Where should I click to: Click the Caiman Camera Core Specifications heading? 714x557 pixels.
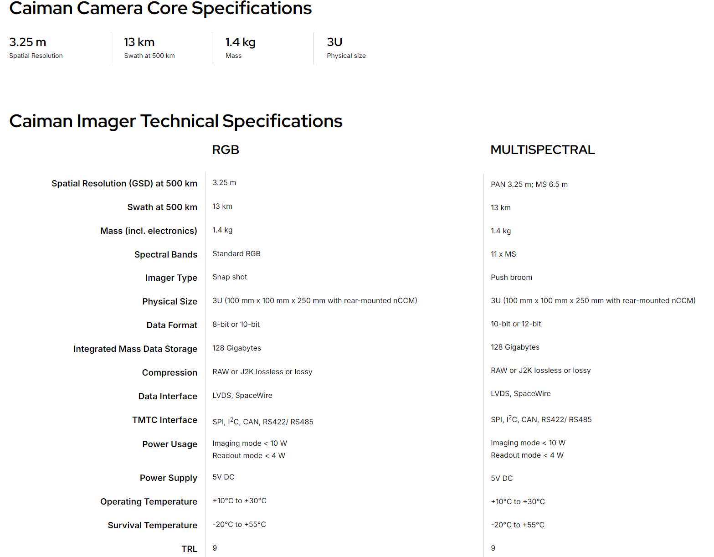[x=160, y=8]
